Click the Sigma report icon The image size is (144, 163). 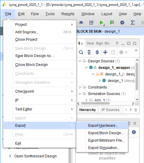[x=132, y=23]
